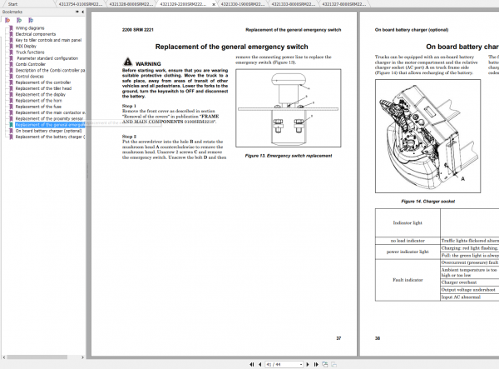Click the second bookmark toolbar icon (green flag)
The width and height of the screenshot is (499, 369).
19,20
